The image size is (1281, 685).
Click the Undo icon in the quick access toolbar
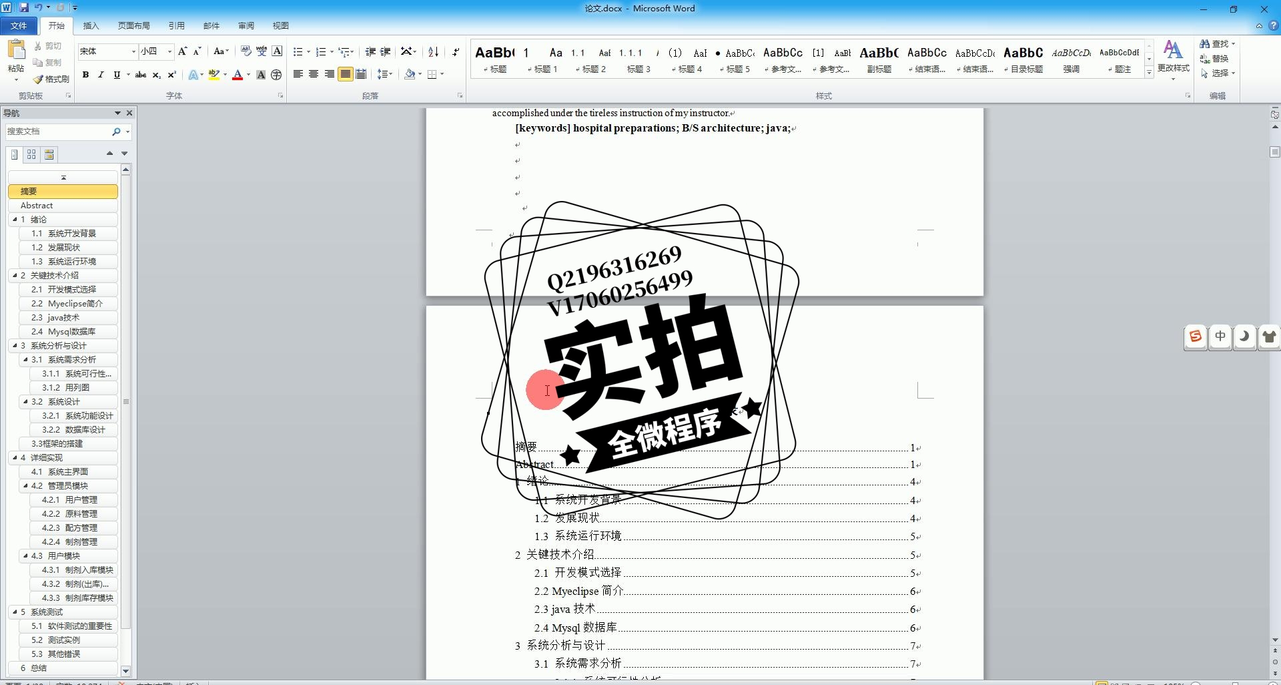[x=38, y=8]
